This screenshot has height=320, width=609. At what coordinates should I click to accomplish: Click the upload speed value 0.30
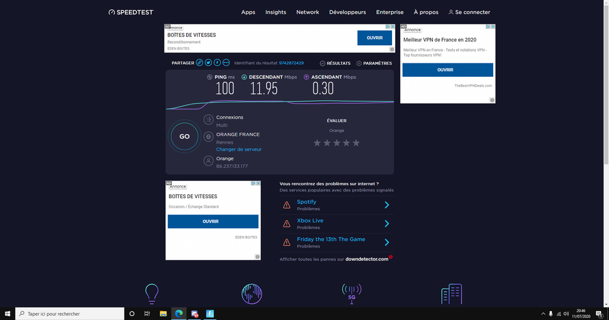click(322, 88)
